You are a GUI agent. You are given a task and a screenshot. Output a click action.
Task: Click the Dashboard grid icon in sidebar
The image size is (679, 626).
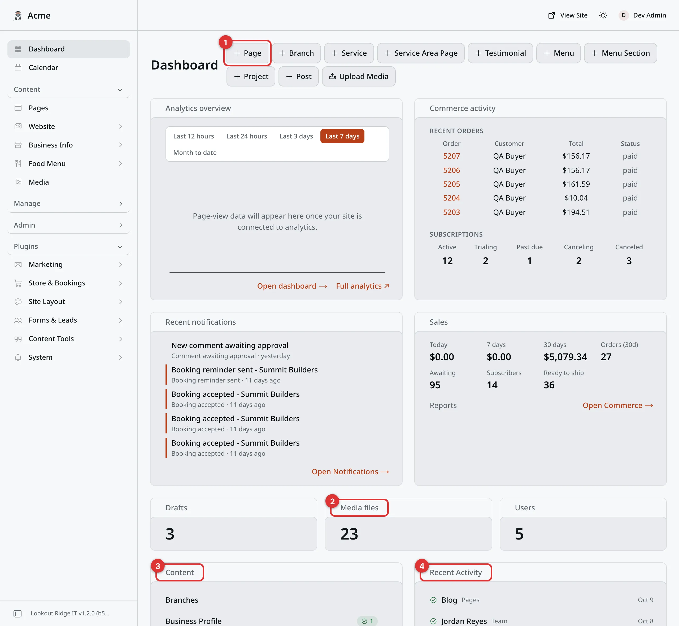pyautogui.click(x=18, y=49)
